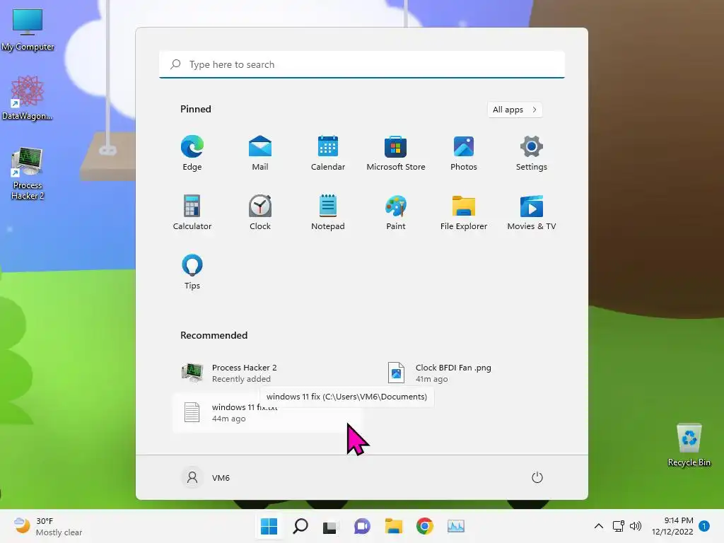Open Task View on the taskbar
724x543 pixels.
tap(330, 526)
